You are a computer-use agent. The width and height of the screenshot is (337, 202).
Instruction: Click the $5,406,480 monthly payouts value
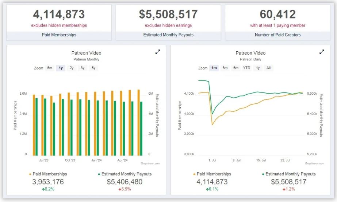click(x=125, y=182)
